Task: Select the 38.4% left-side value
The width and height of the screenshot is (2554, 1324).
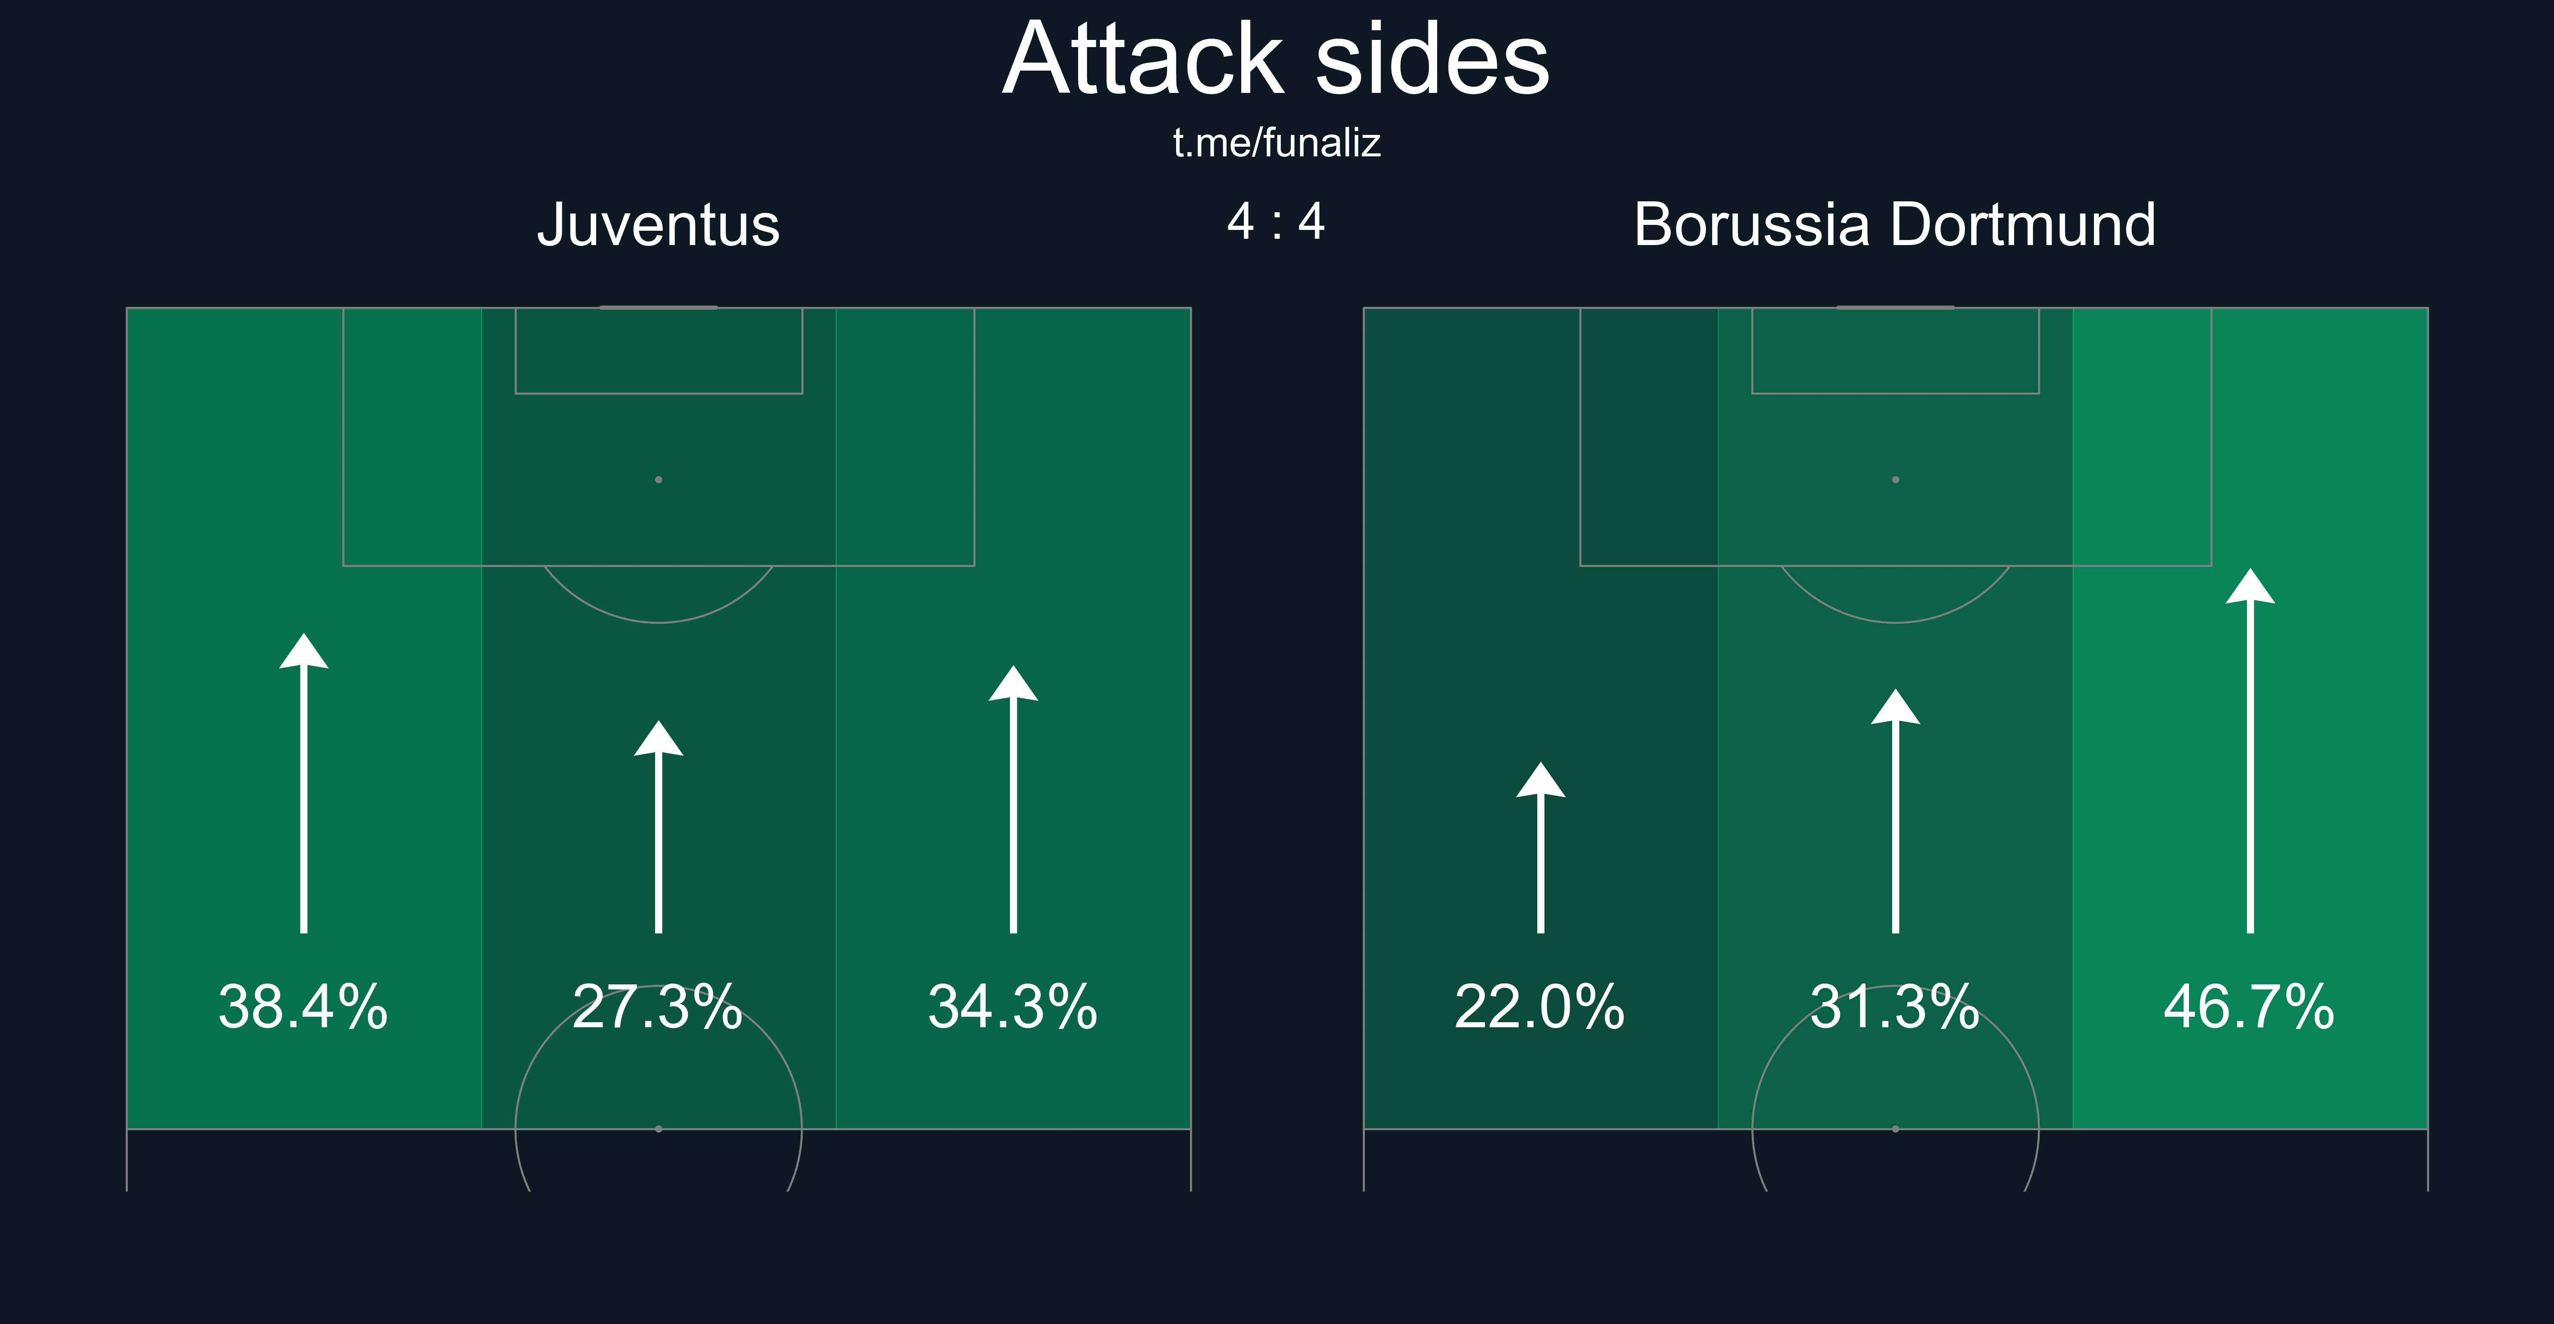Action: [x=304, y=1007]
